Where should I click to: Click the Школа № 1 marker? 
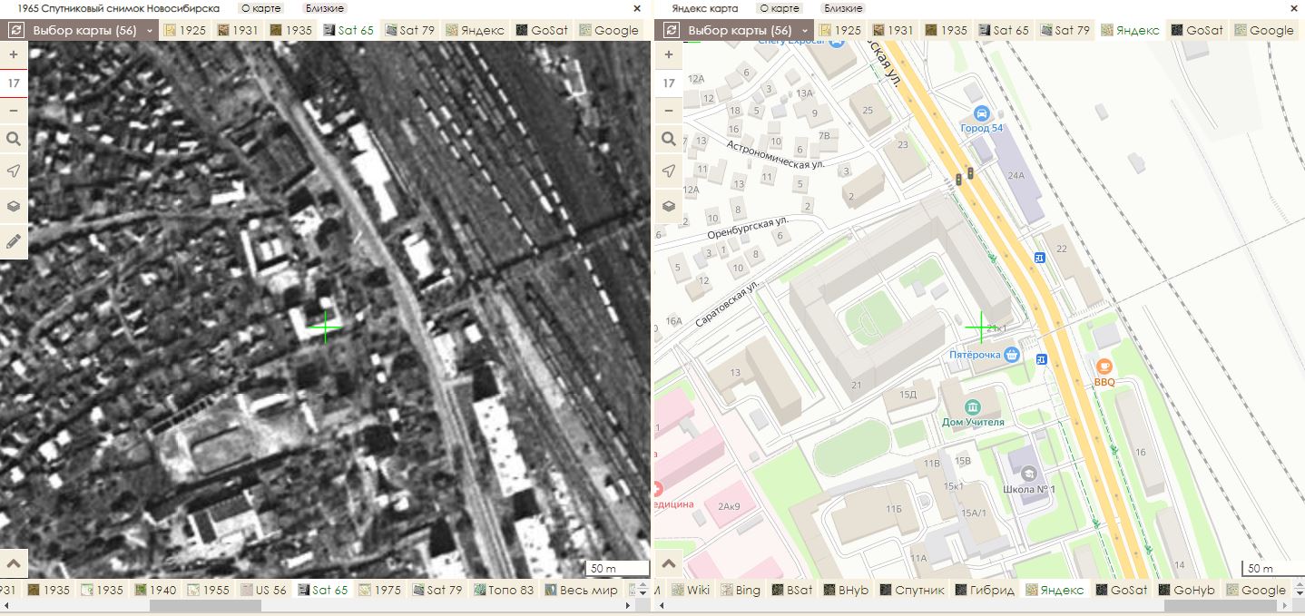pos(1028,473)
